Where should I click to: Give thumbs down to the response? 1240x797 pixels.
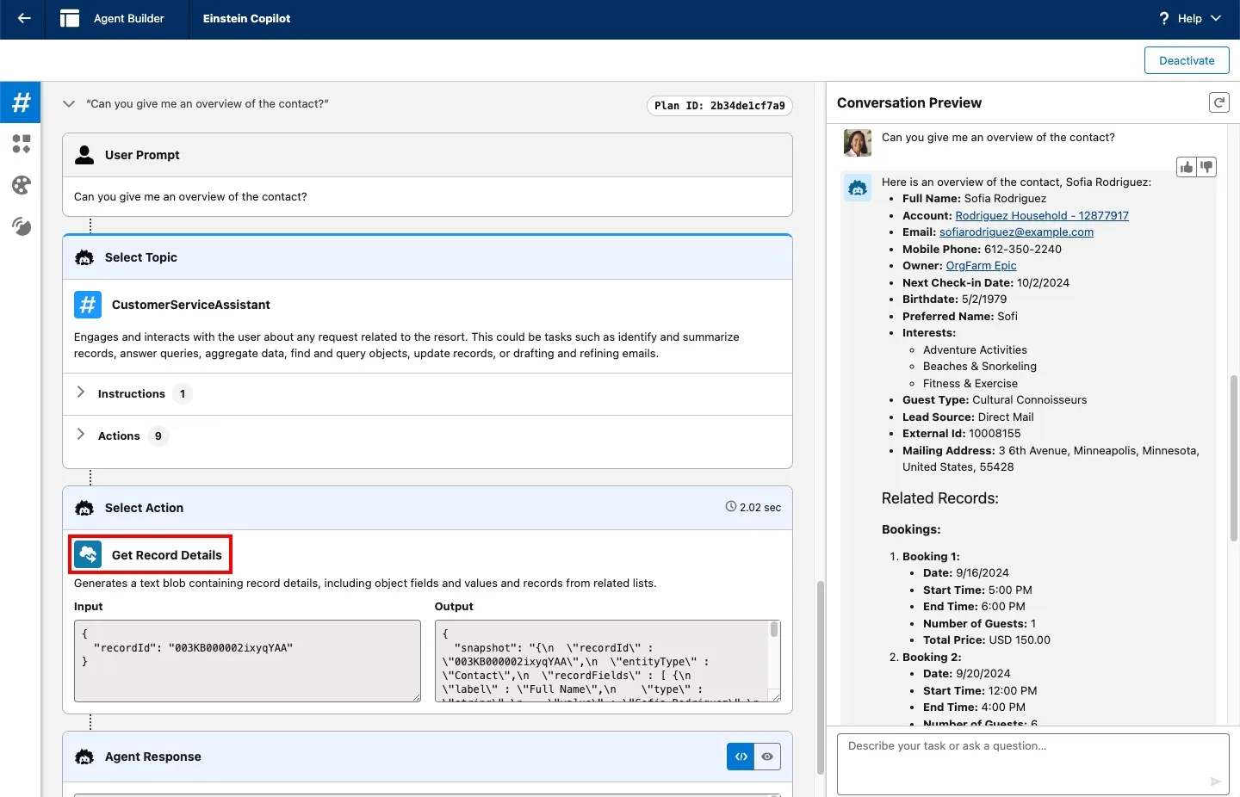coord(1206,167)
